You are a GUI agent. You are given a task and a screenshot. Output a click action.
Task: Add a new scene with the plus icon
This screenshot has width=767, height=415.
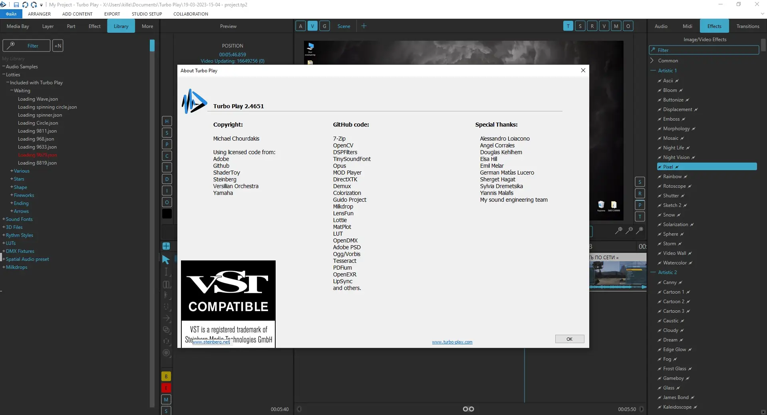coord(364,26)
